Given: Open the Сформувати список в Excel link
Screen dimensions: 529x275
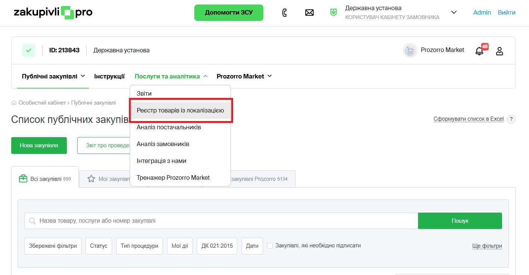Looking at the screenshot, I should [x=468, y=119].
